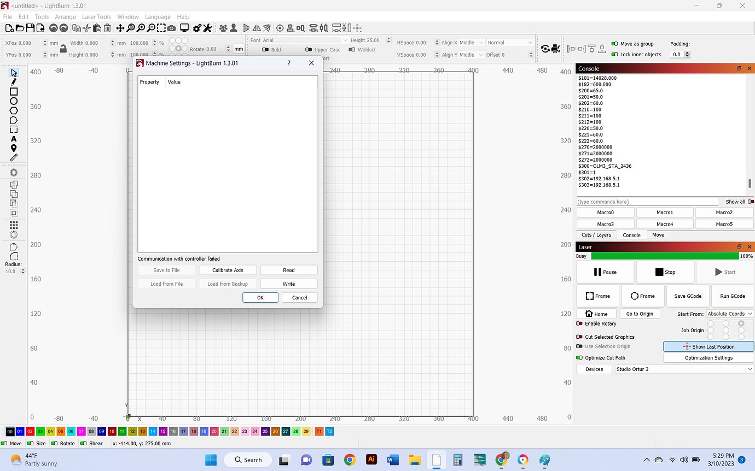Switch to the Cuts / Layers tab
This screenshot has width=755, height=471.
click(x=596, y=235)
